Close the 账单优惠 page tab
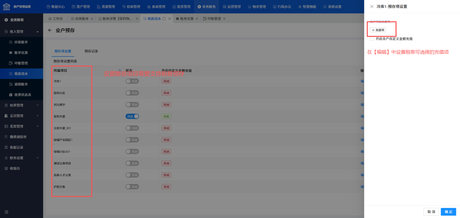Image resolution: width=460 pixels, height=218 pixels. [x=197, y=19]
